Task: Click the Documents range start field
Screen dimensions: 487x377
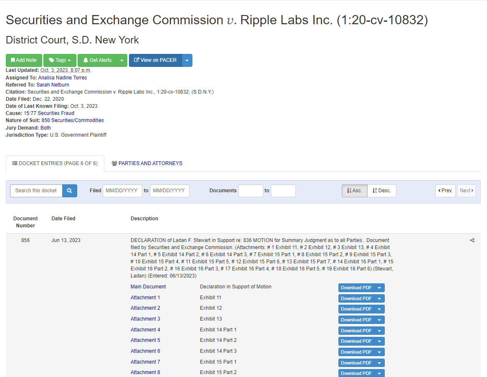Action: (x=250, y=191)
